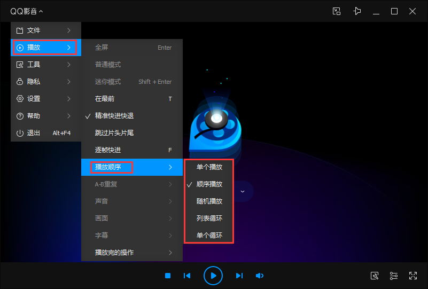Open the 画面 submenu entry
This screenshot has width=428, height=289.
132,218
